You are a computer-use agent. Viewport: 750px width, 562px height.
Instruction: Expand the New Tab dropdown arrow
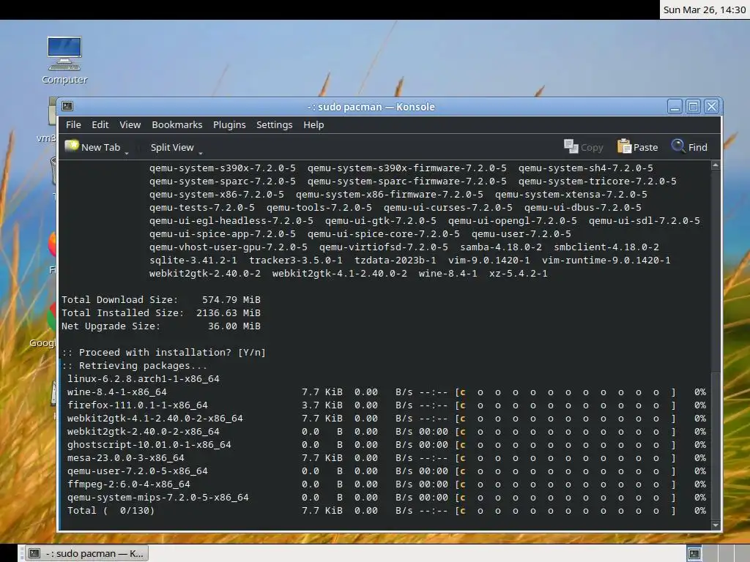click(127, 153)
